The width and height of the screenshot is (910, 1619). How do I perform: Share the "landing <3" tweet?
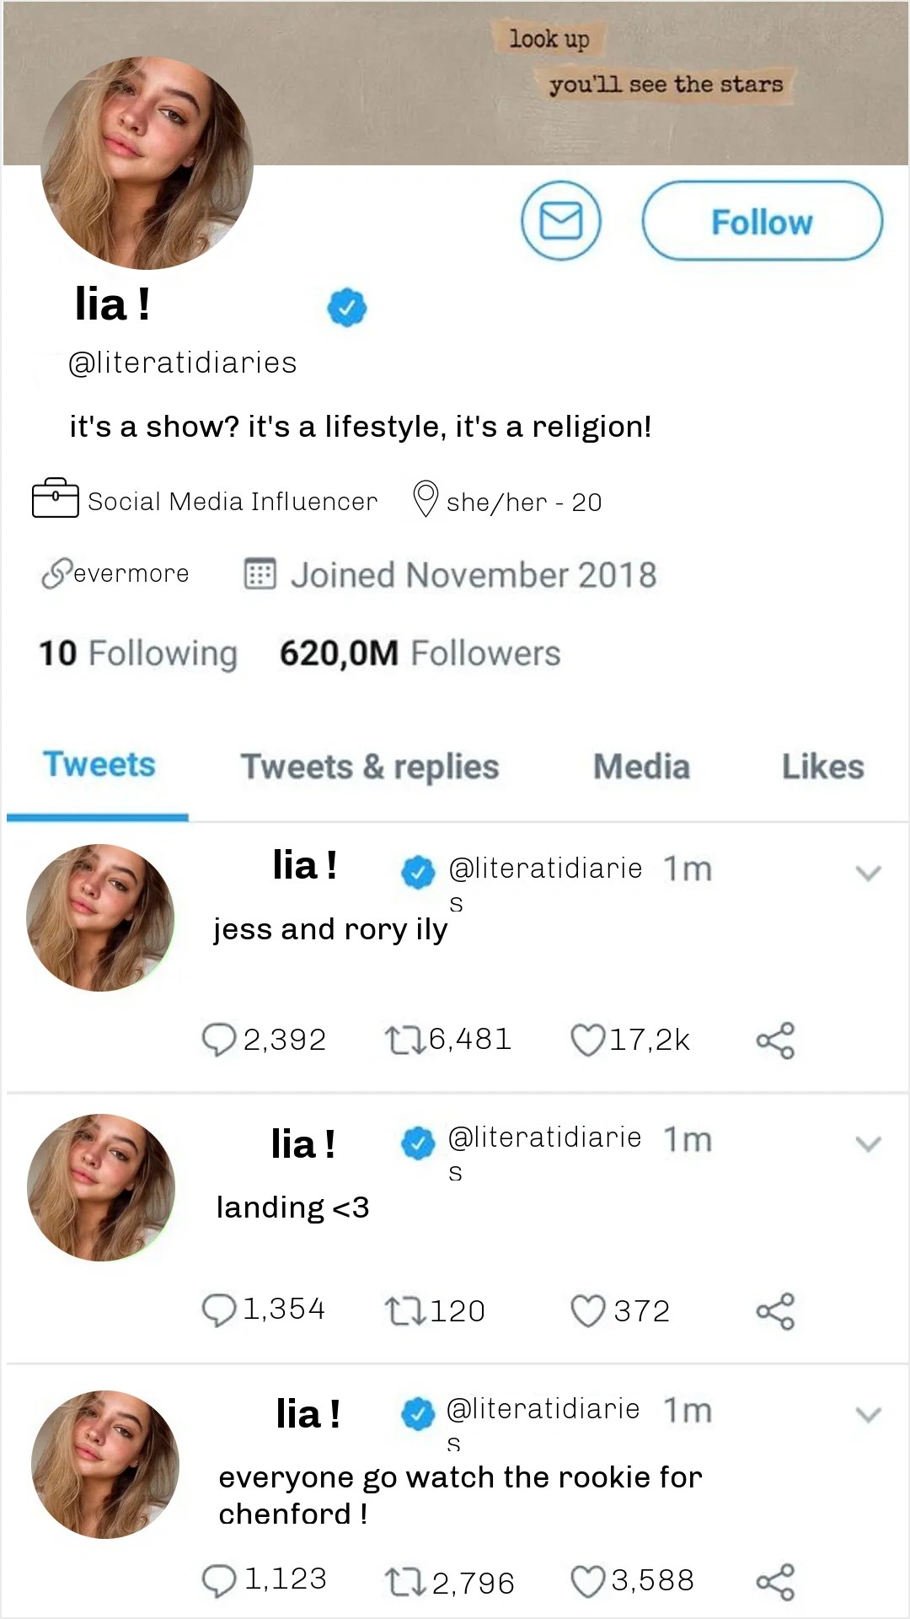(775, 1311)
